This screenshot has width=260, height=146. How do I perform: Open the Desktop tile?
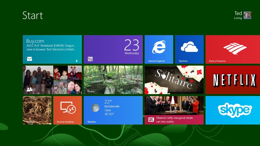(x=37, y=110)
